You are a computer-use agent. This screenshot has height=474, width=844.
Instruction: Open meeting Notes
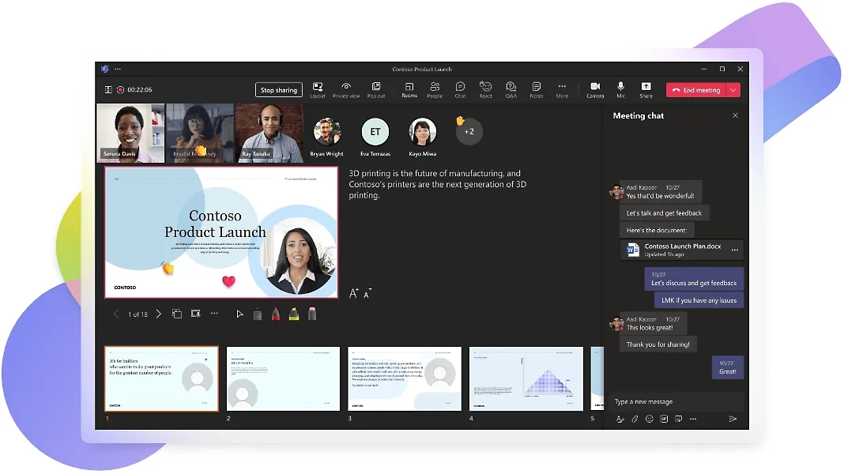pyautogui.click(x=537, y=90)
